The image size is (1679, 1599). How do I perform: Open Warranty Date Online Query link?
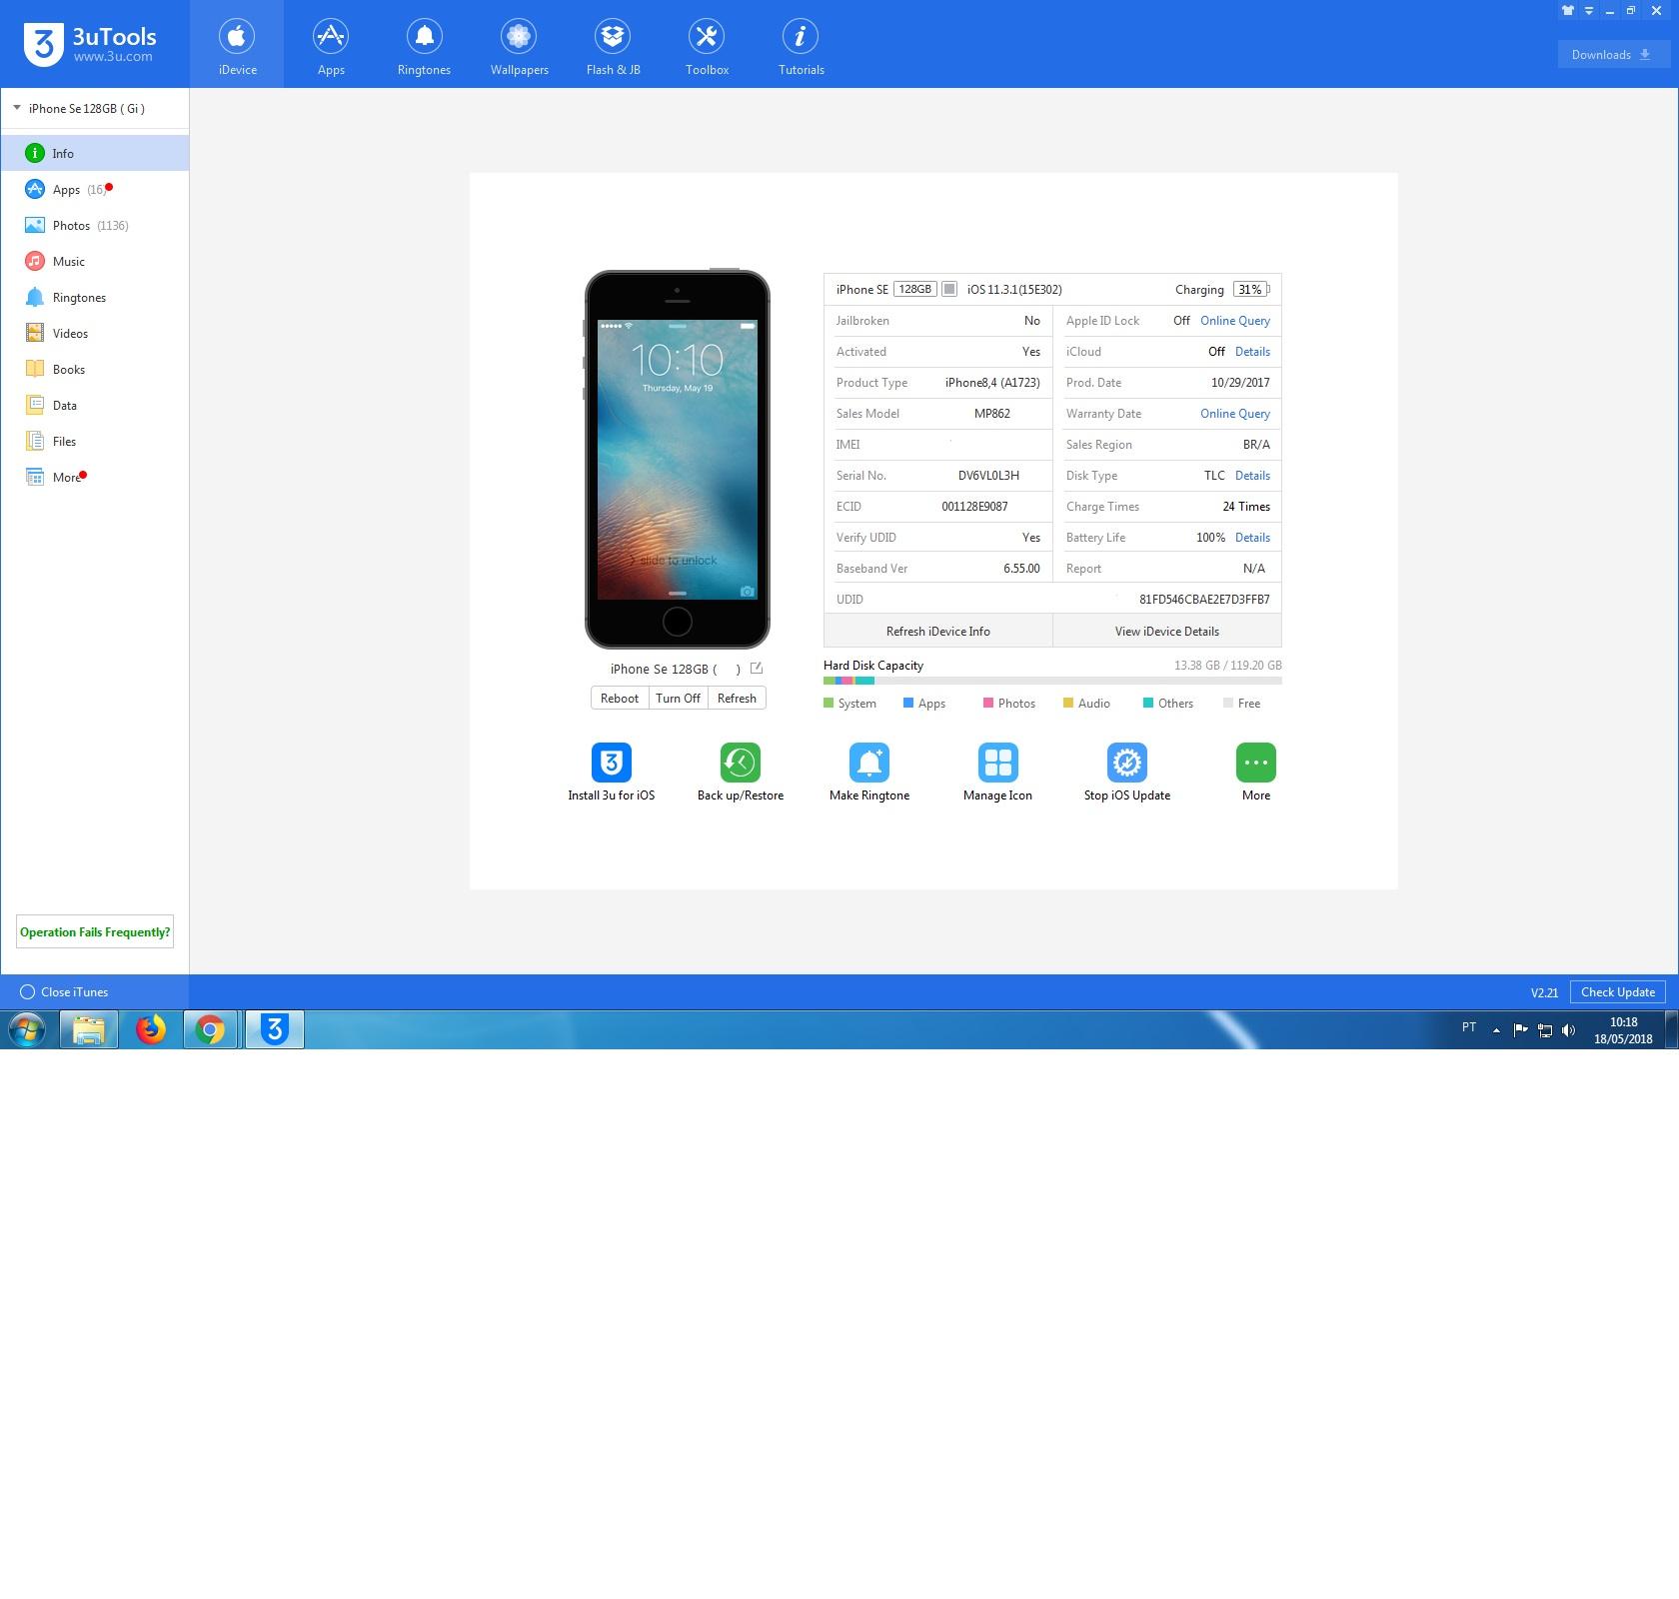1235,413
